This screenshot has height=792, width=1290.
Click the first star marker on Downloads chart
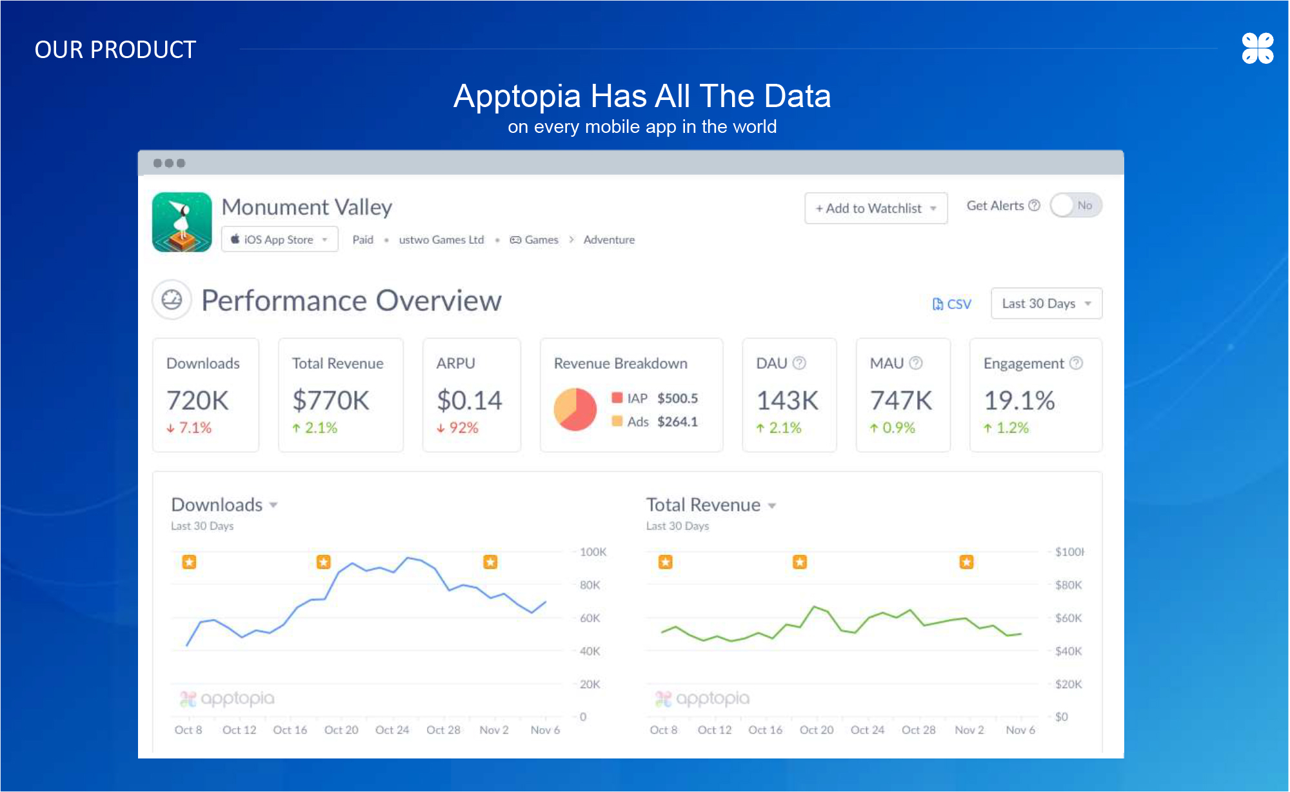[x=189, y=562]
